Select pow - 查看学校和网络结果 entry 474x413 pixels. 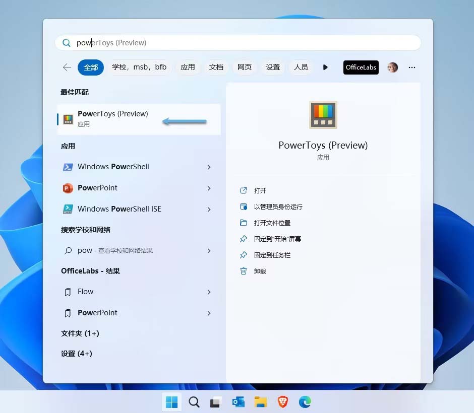click(115, 251)
